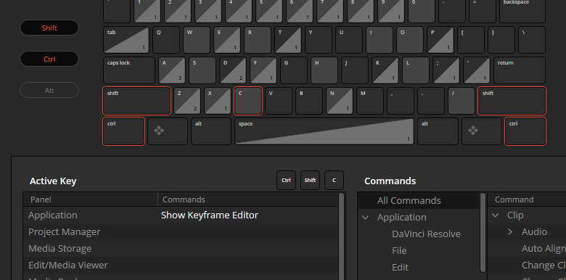The image size is (566, 280).
Task: Select the A key with 3 assignments
Action: click(172, 70)
